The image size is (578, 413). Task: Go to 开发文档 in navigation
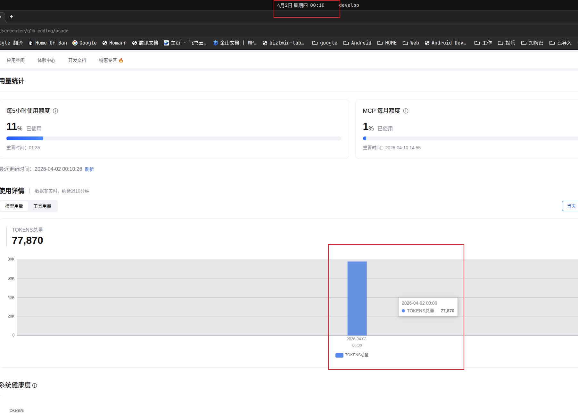(x=77, y=60)
